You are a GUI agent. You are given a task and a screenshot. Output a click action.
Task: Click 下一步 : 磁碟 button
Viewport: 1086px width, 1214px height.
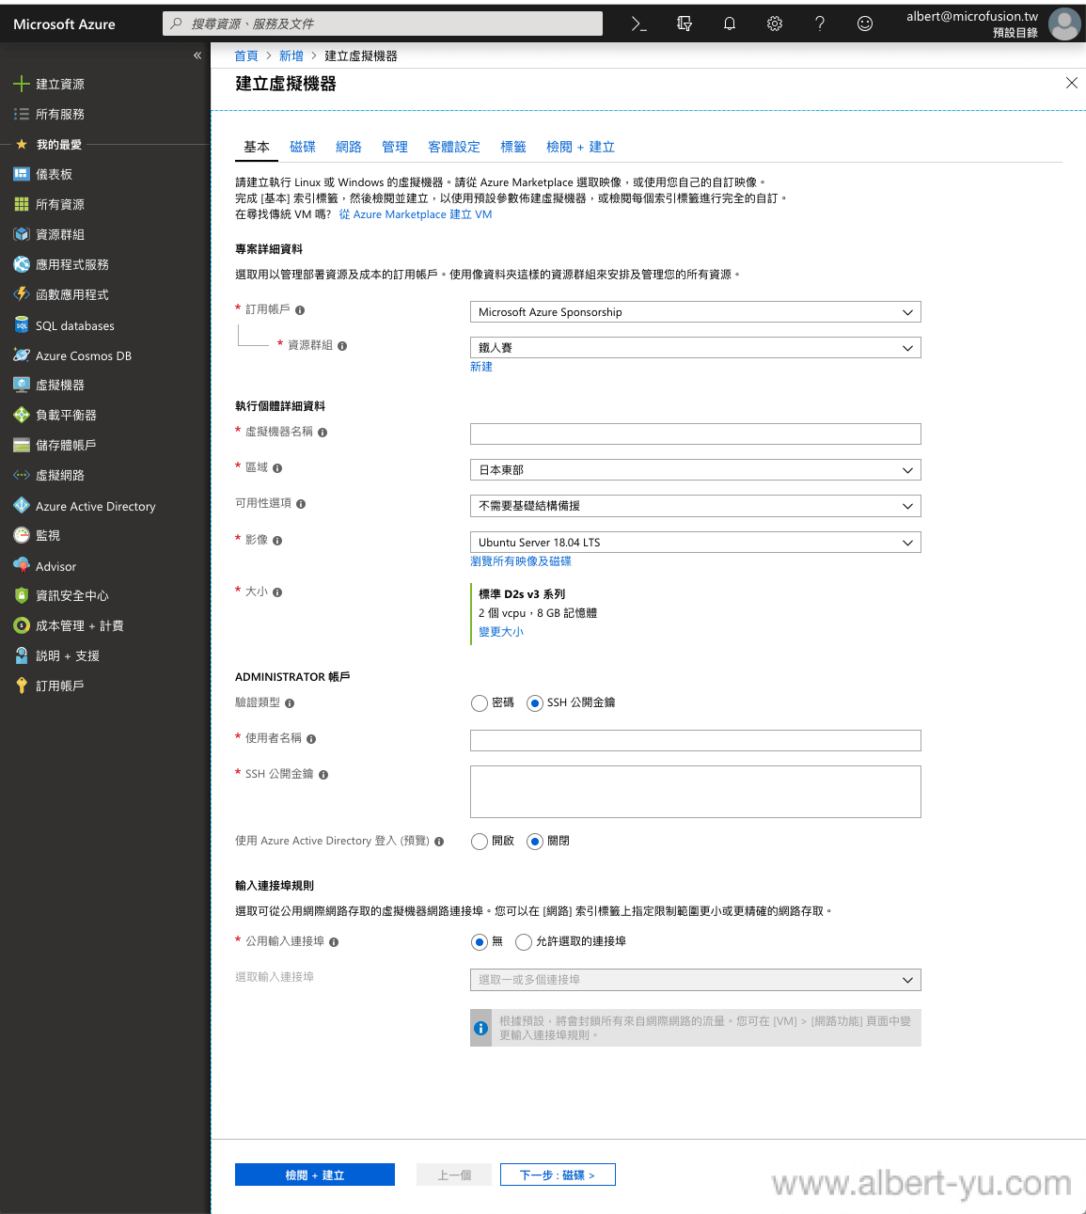tap(558, 1175)
